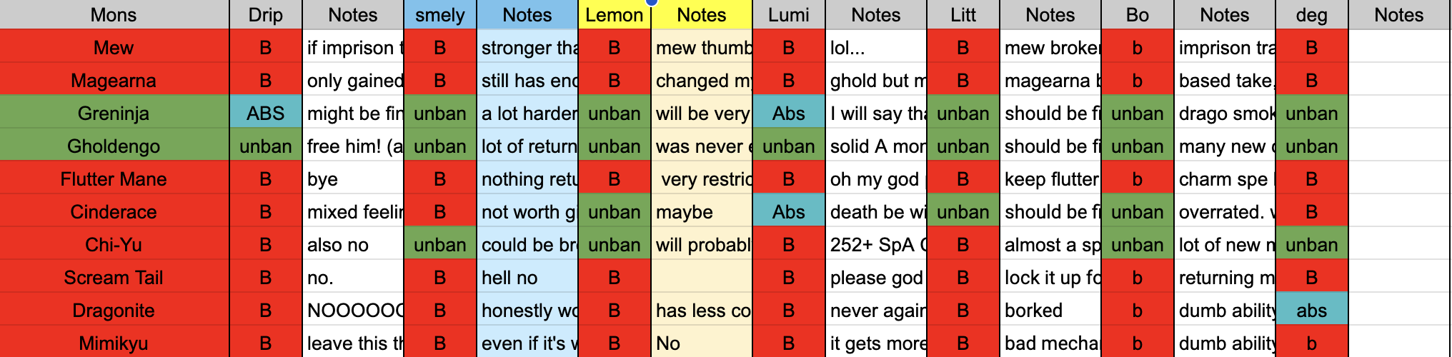Select the yellow Lemon header cell

(615, 14)
